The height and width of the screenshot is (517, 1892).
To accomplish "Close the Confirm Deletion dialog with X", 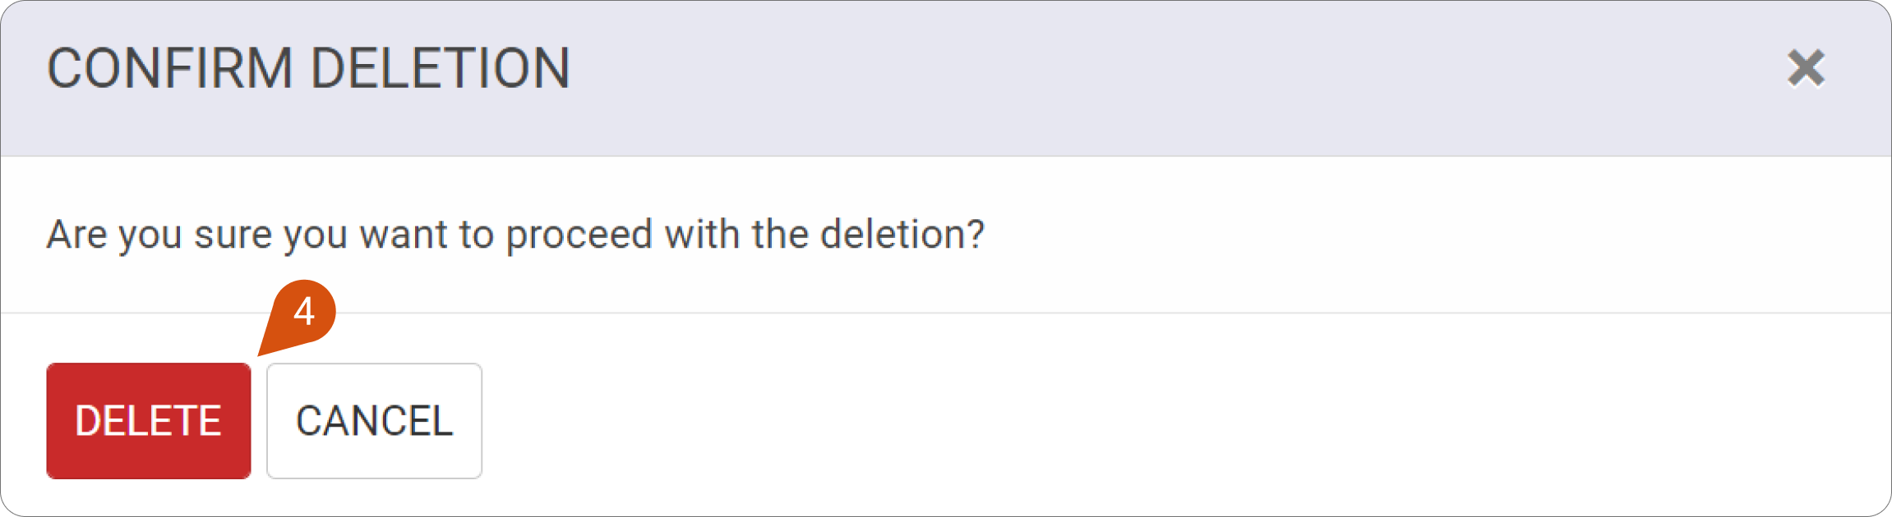I will pos(1805,68).
